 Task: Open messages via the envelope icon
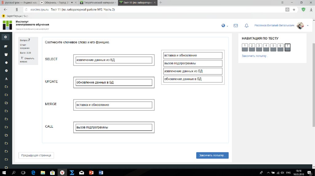(236, 26)
